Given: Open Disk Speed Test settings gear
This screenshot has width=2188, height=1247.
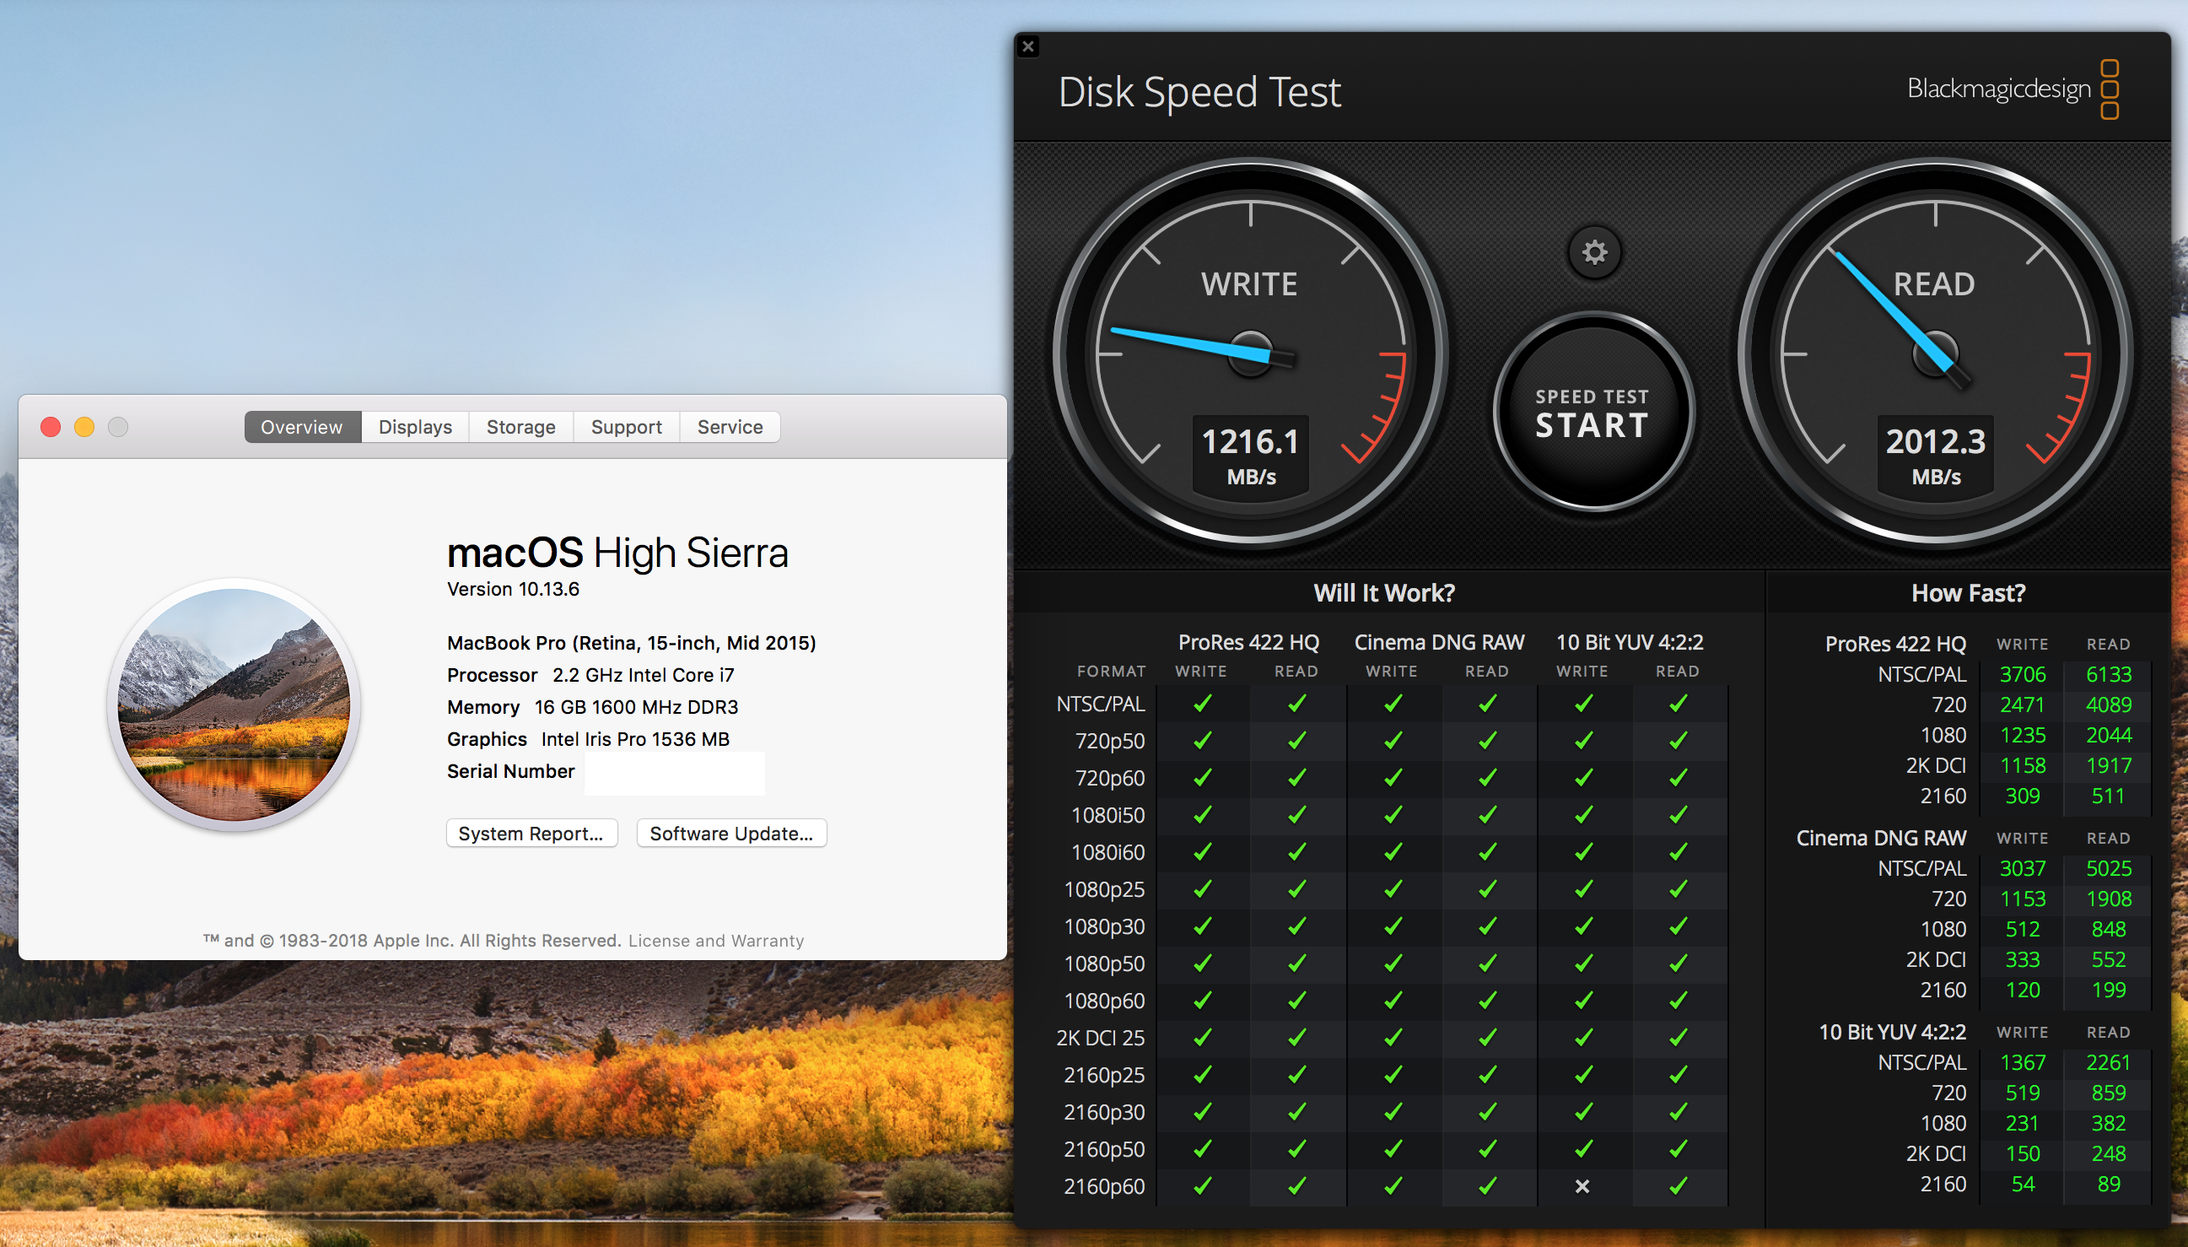Looking at the screenshot, I should [x=1593, y=252].
